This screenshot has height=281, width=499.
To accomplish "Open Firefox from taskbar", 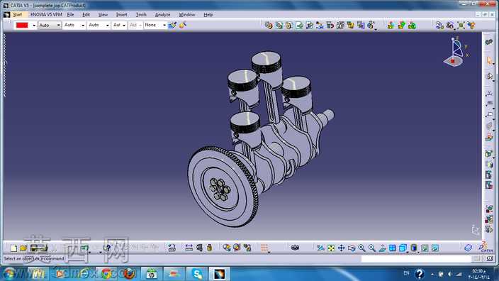I will tap(129, 274).
